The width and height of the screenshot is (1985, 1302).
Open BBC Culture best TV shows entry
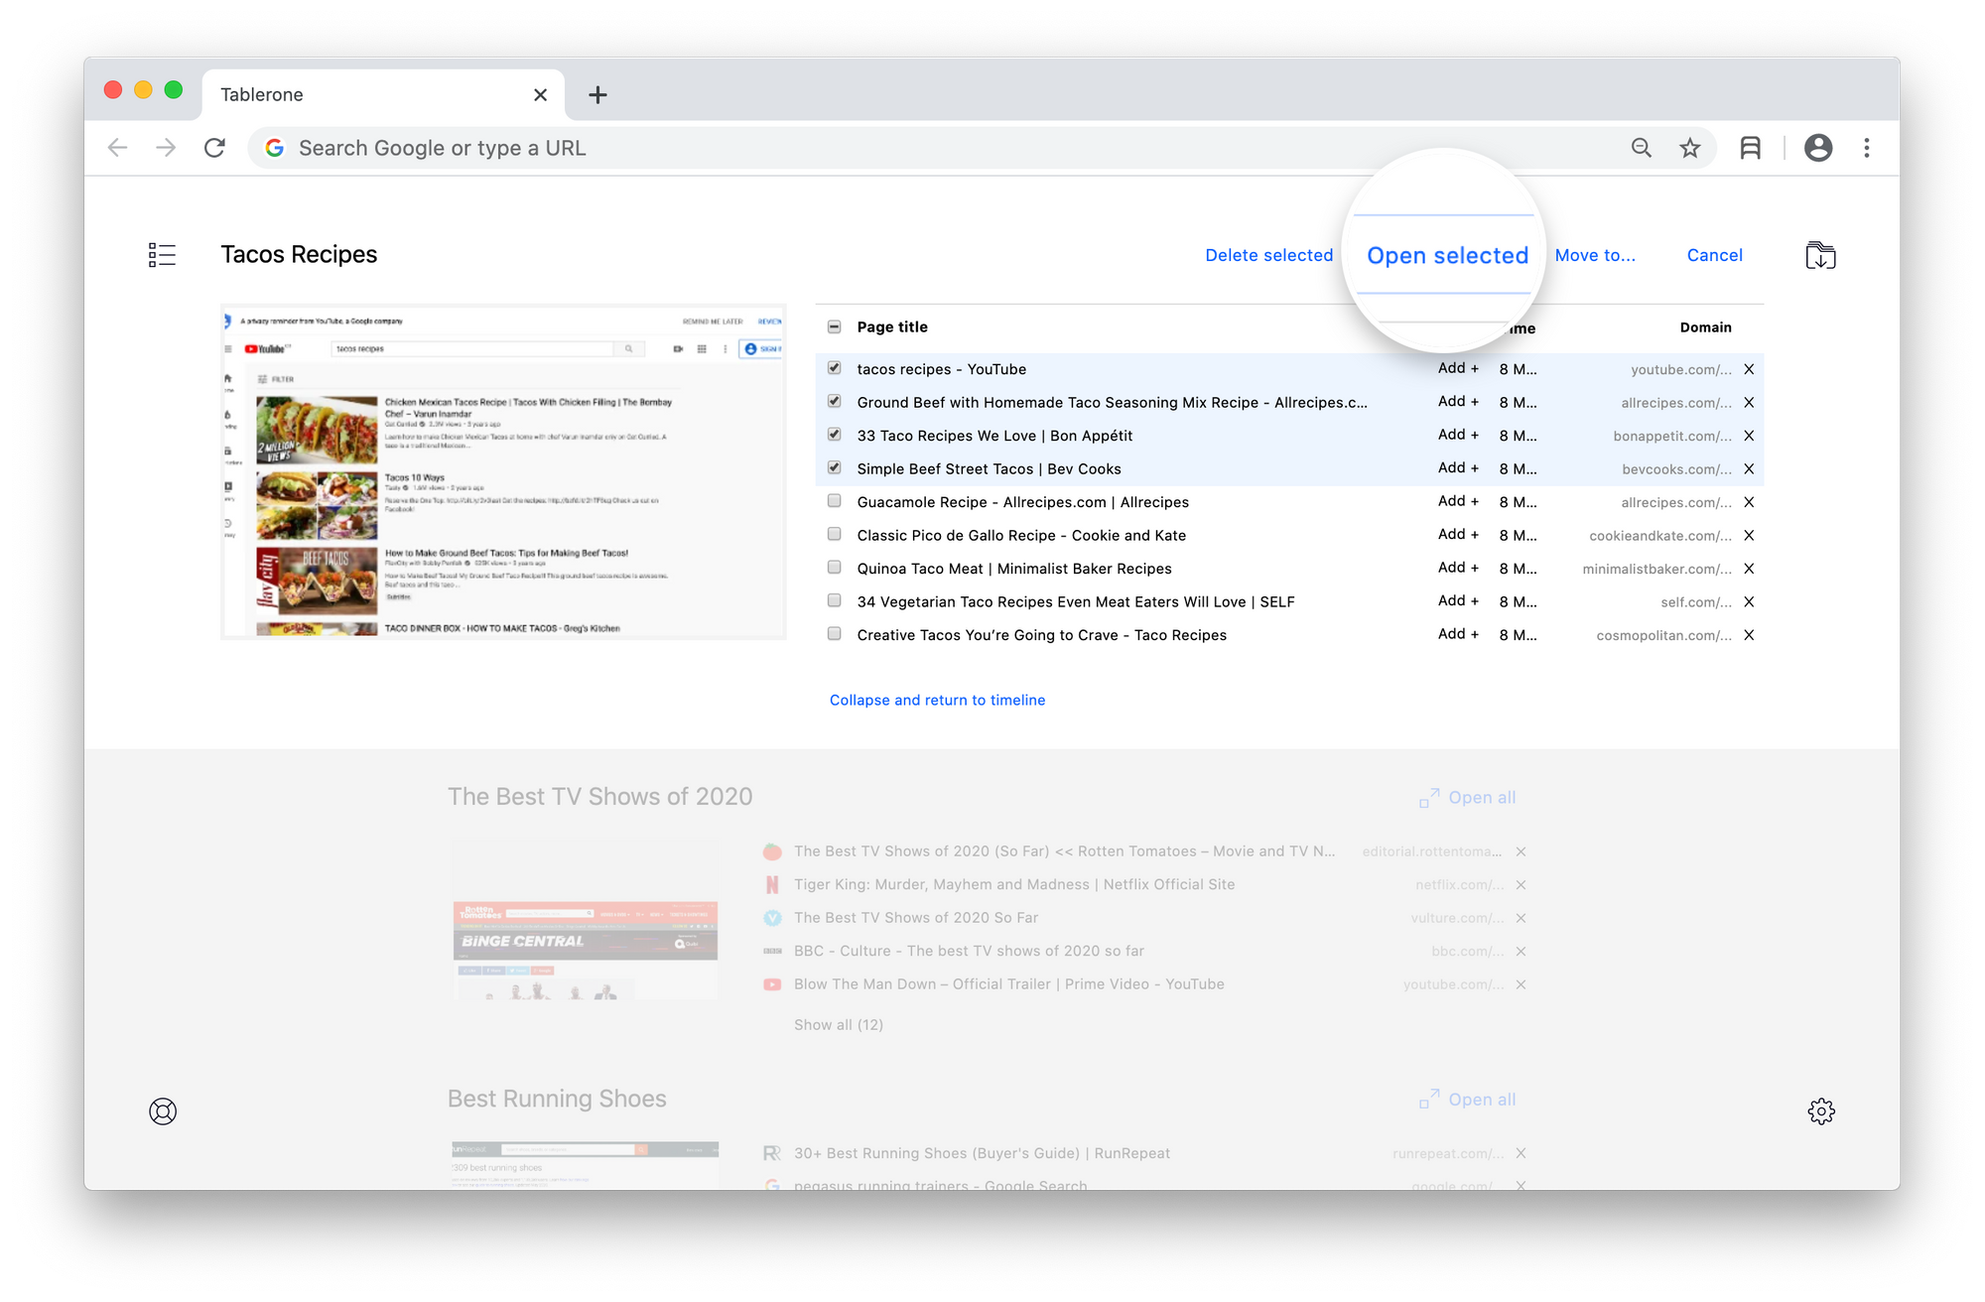(x=969, y=951)
